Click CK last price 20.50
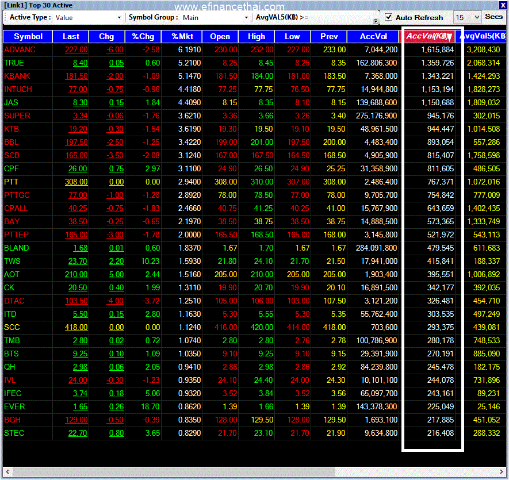 pyautogui.click(x=78, y=288)
